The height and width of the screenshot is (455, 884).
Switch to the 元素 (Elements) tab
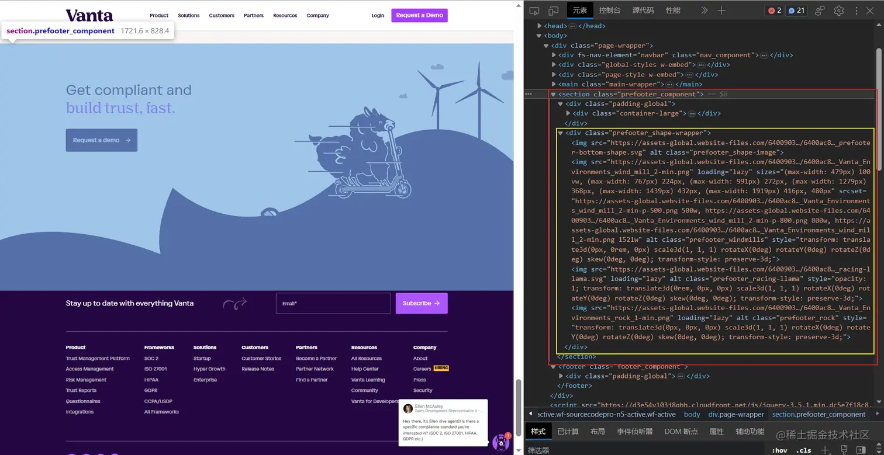click(x=580, y=11)
